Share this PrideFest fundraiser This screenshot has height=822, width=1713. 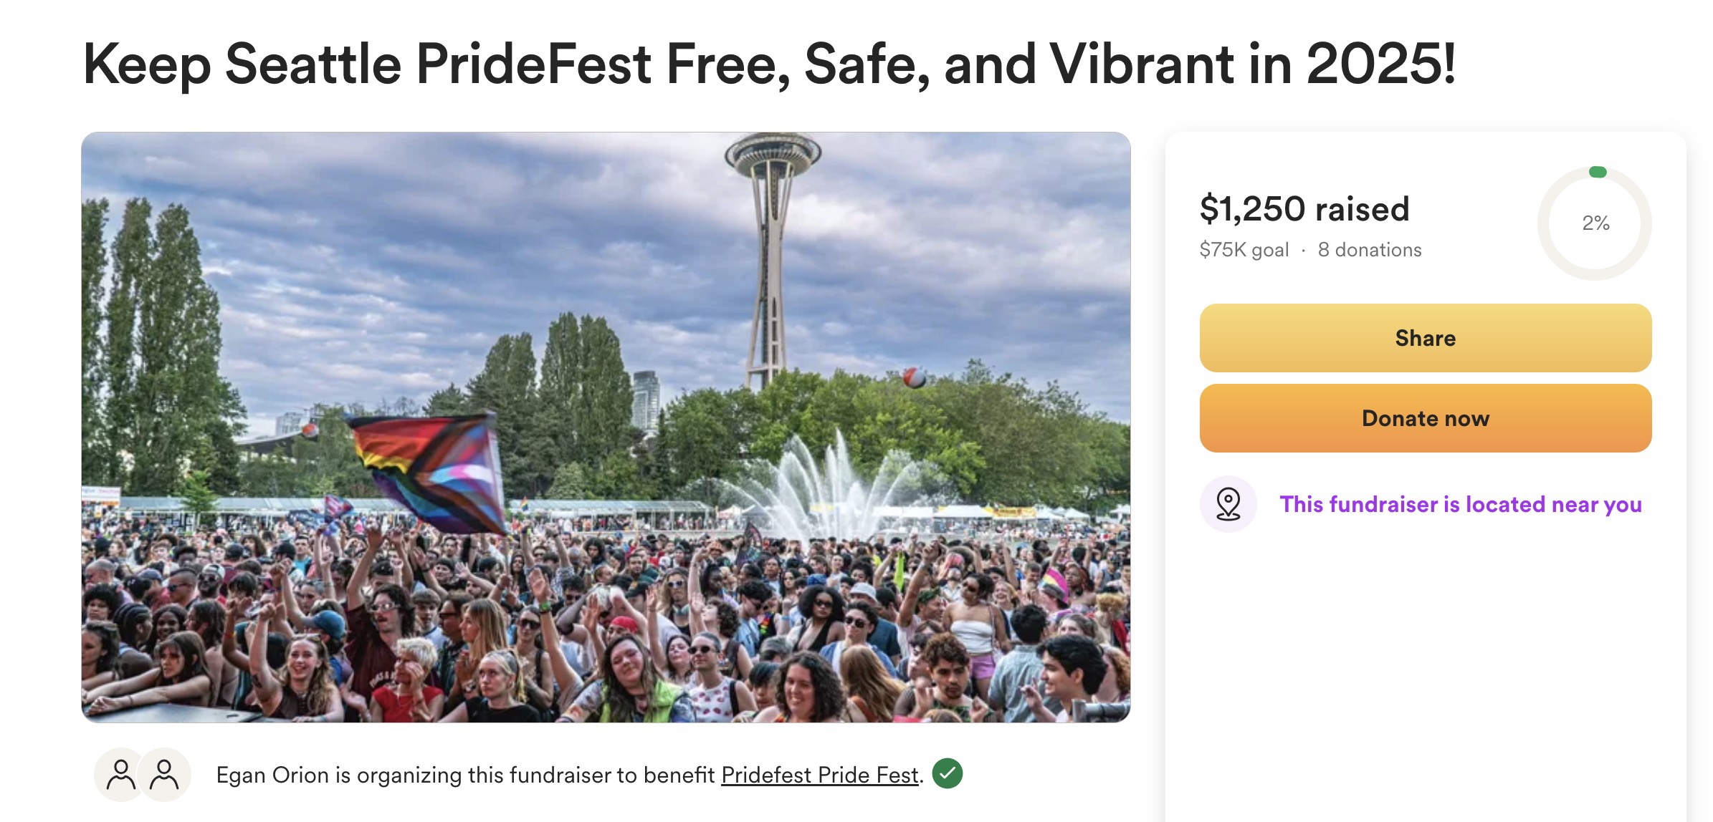1426,338
